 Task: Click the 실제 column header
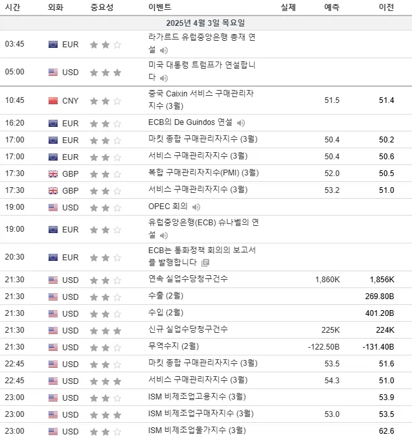(x=288, y=7)
